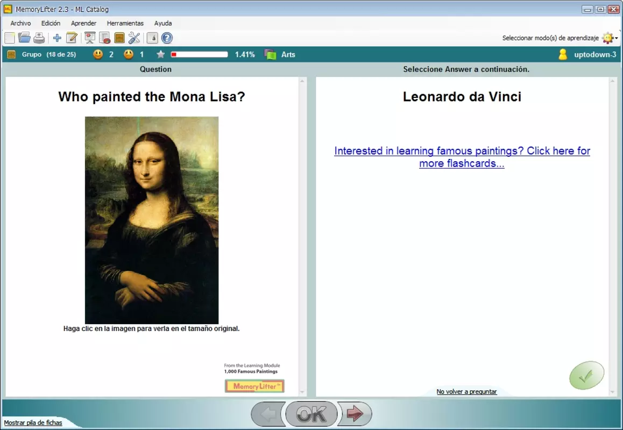This screenshot has height=430, width=623.
Task: Click the yellow user icon beside uptodown-3
Action: click(x=563, y=54)
